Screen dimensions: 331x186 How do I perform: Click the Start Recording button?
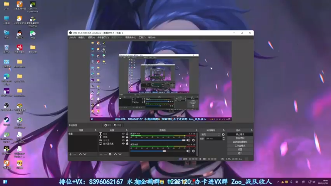240,138
